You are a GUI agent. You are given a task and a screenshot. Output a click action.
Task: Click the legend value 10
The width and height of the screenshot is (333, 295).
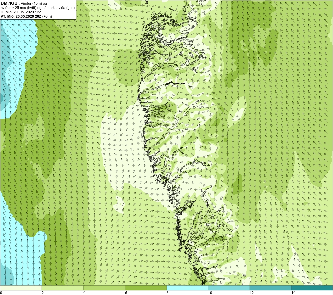click(210, 293)
